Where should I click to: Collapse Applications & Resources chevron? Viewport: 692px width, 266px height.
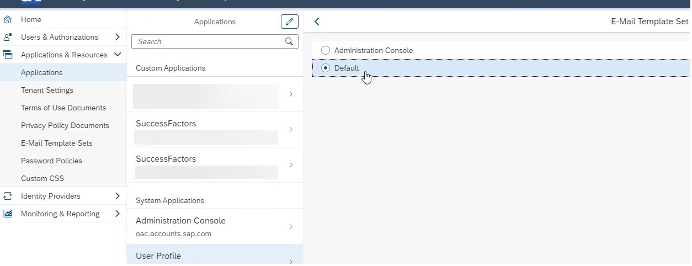tap(117, 55)
